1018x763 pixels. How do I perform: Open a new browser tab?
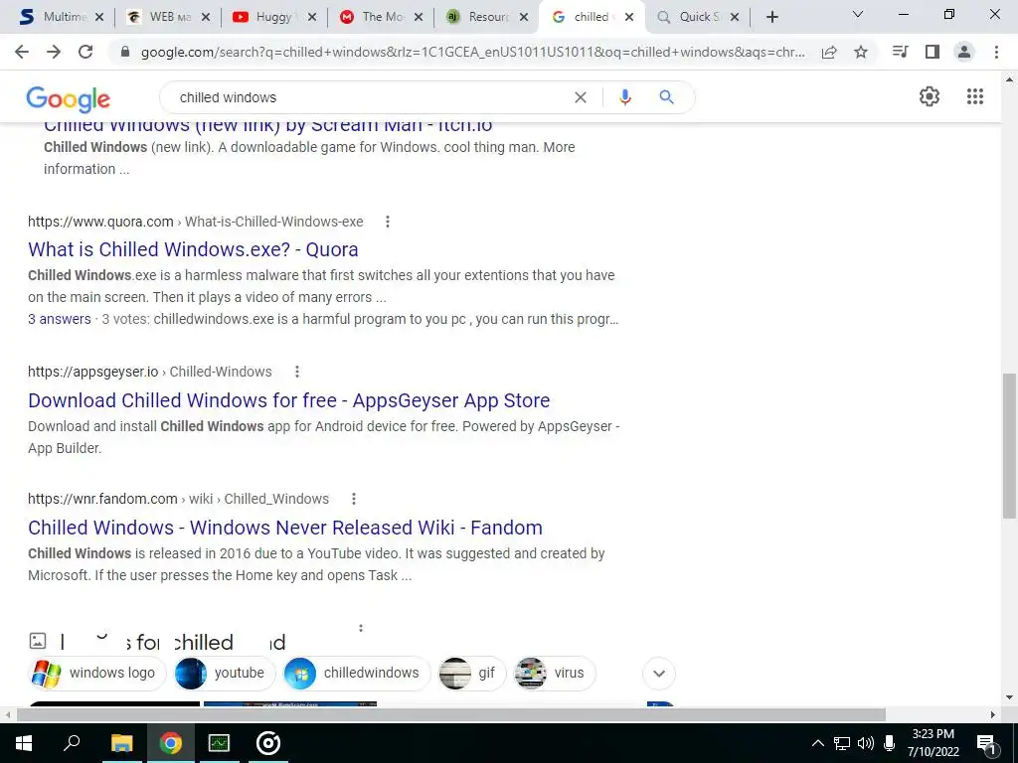click(771, 17)
